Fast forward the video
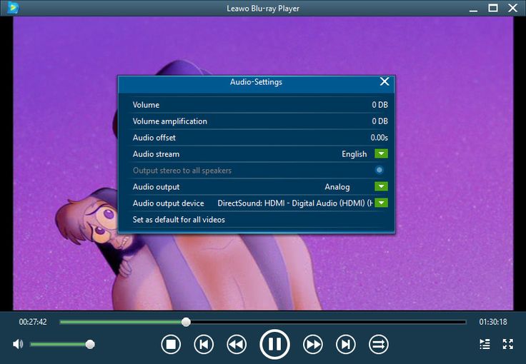Screen dimensions: 526x364 click(x=313, y=344)
